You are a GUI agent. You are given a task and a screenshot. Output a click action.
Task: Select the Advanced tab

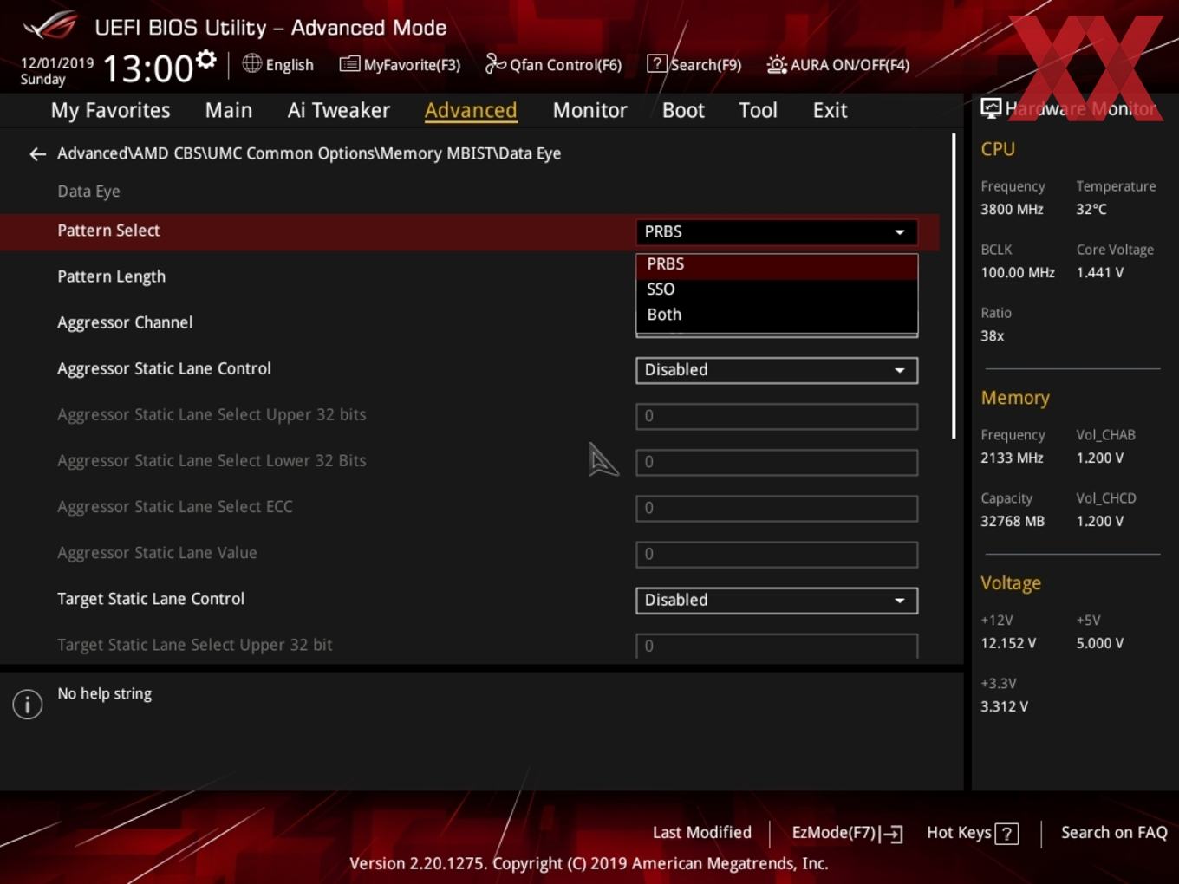tap(471, 110)
